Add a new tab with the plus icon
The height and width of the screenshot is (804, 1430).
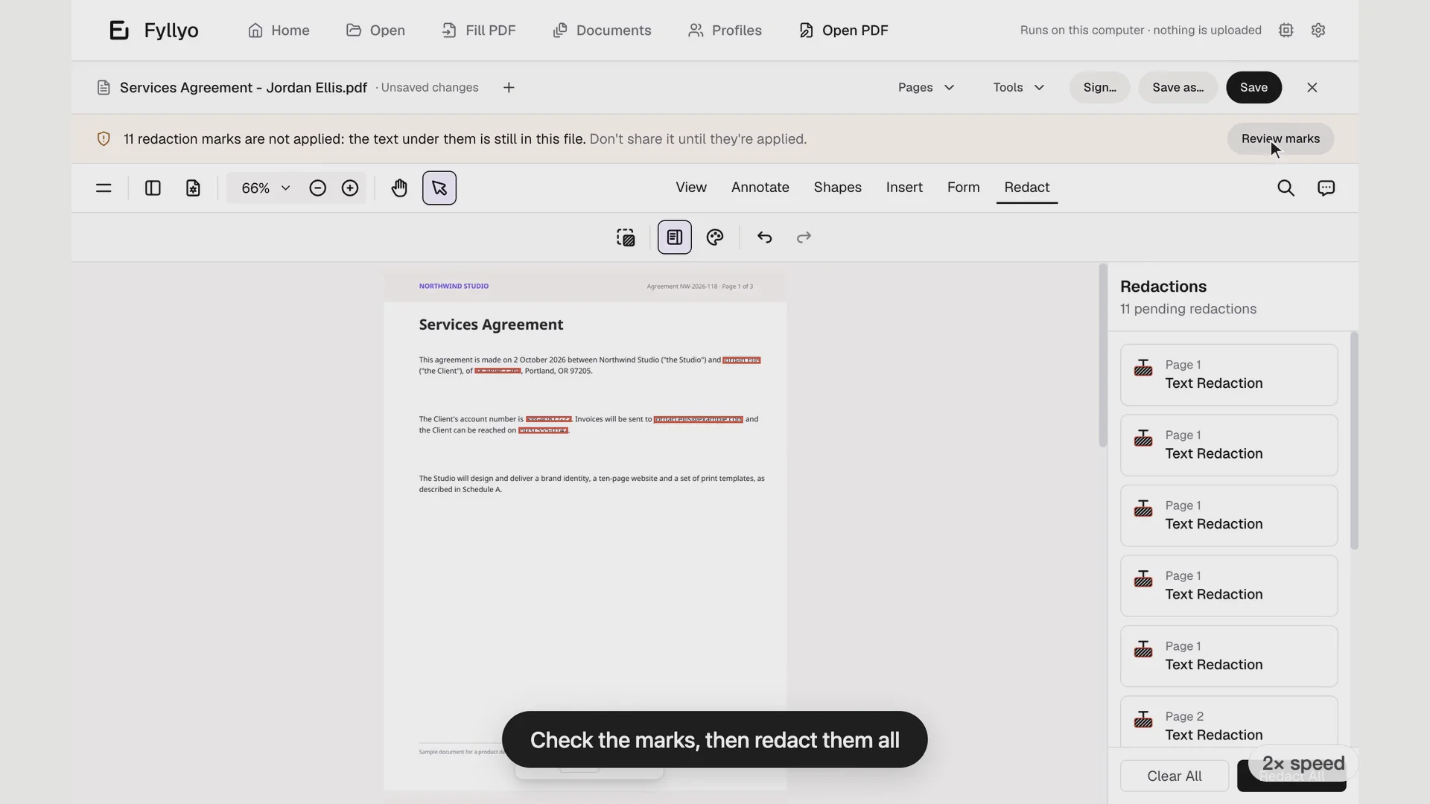click(509, 88)
